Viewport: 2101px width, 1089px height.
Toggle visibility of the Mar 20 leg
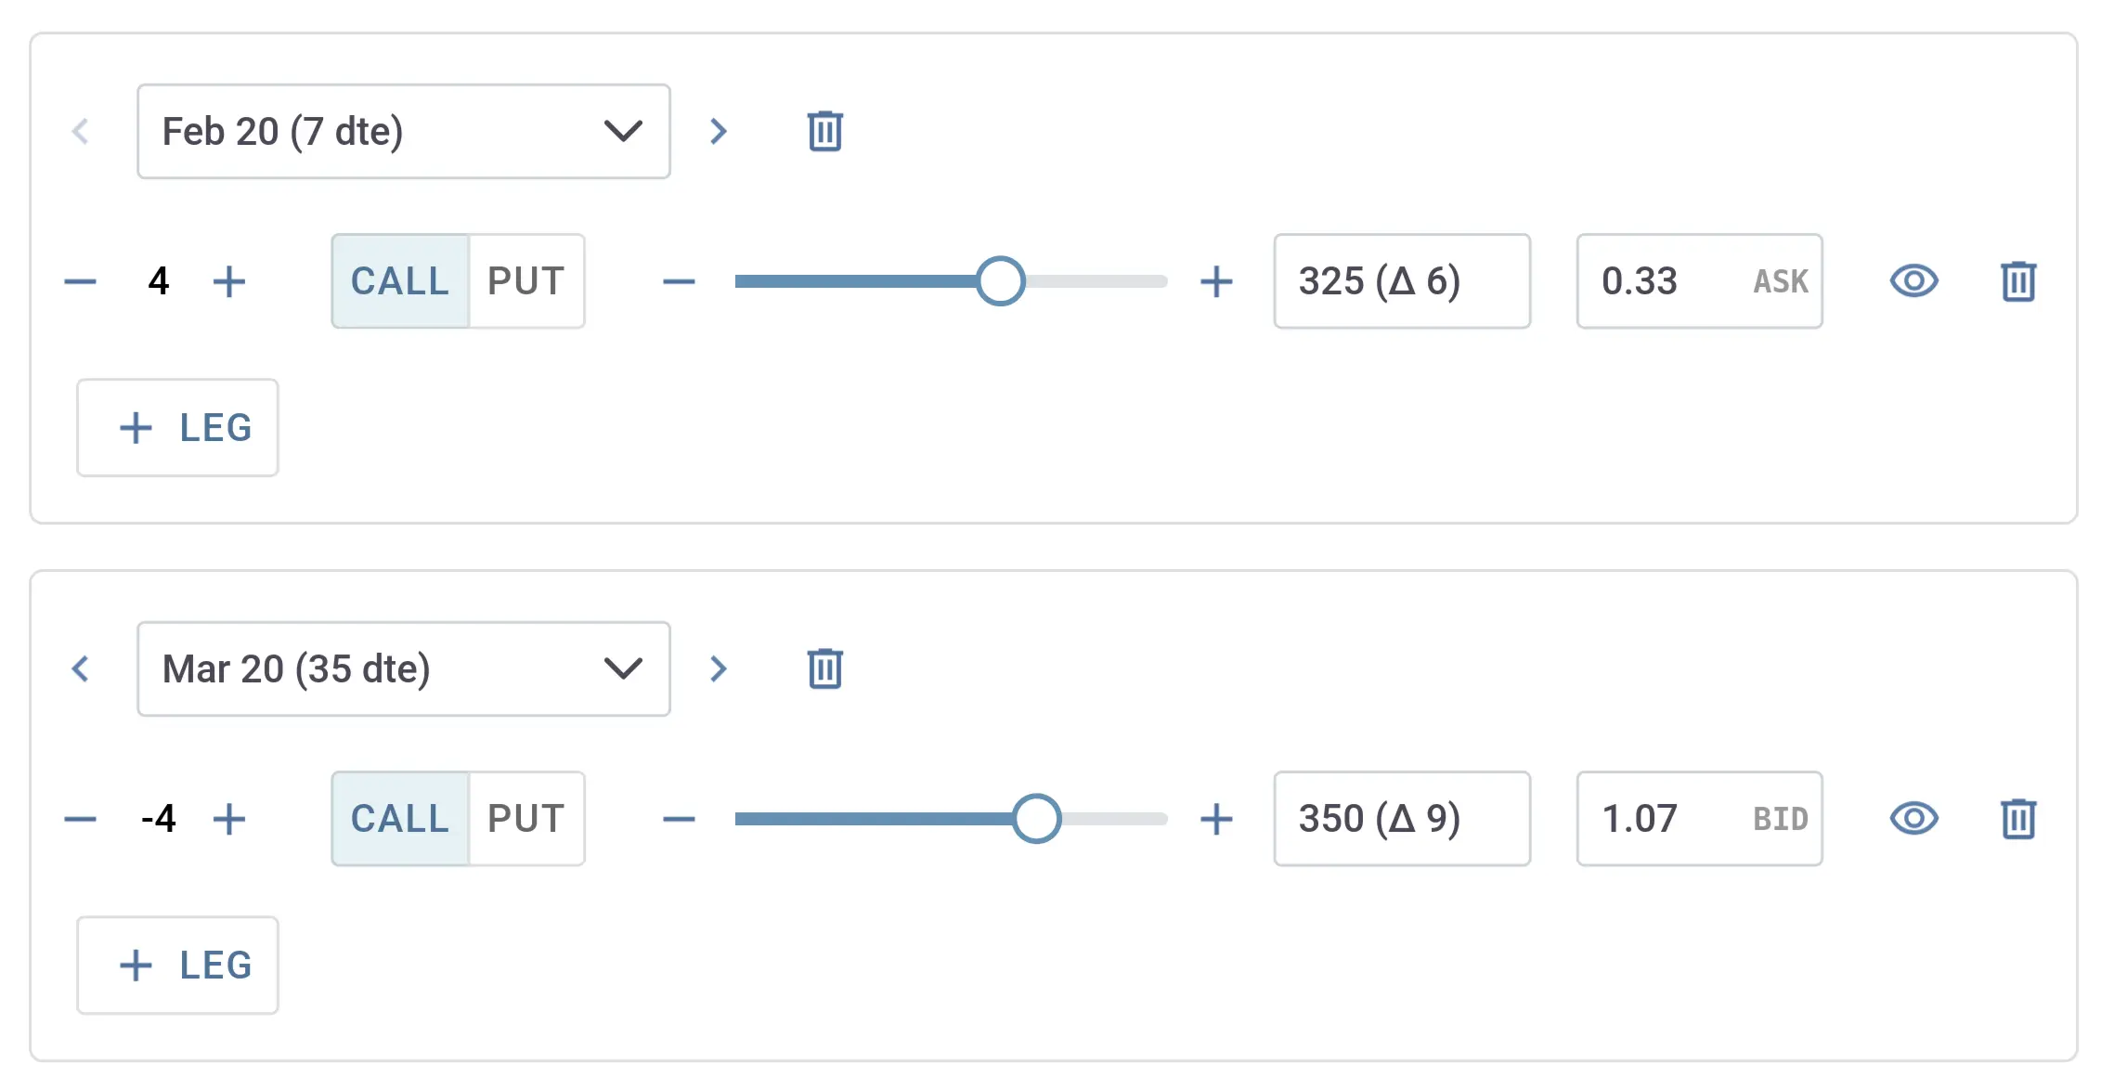(x=1914, y=818)
